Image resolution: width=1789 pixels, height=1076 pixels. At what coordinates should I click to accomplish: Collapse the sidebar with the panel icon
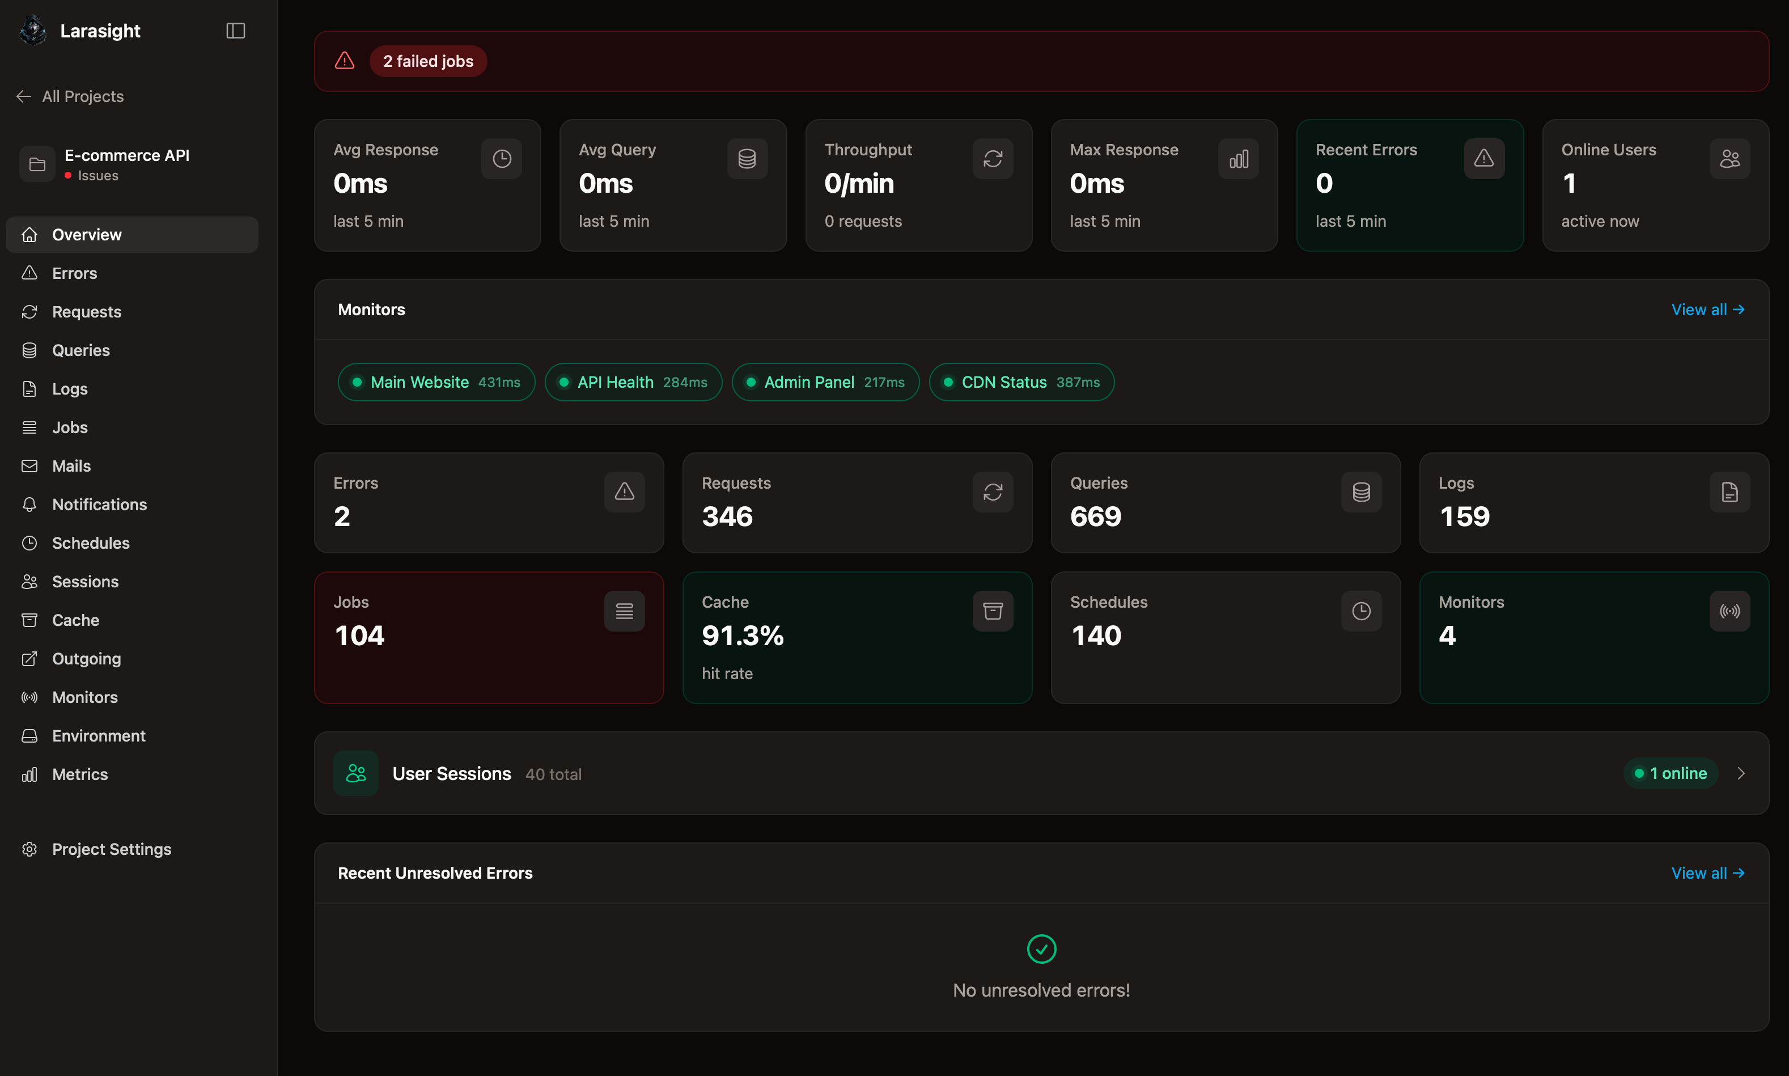[236, 31]
